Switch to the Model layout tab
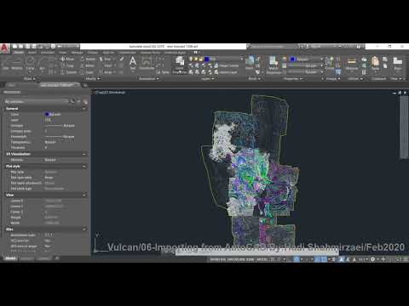Image resolution: width=409 pixels, height=306 pixels. coord(10,258)
